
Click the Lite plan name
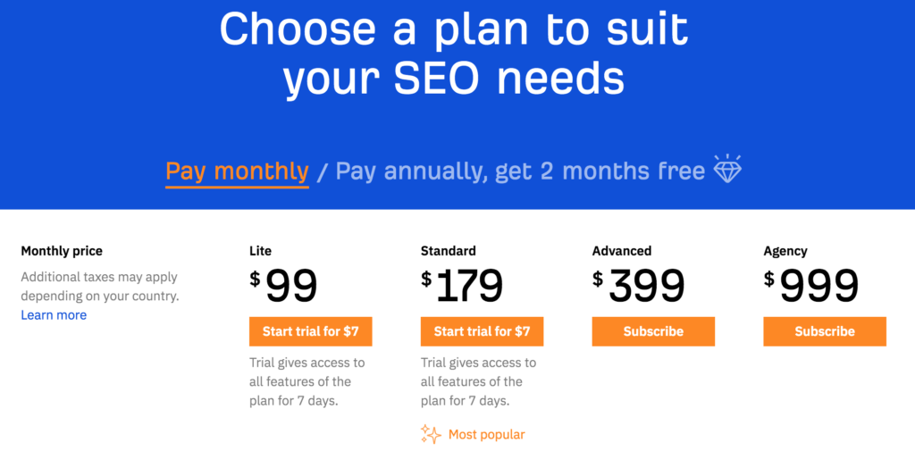[260, 251]
